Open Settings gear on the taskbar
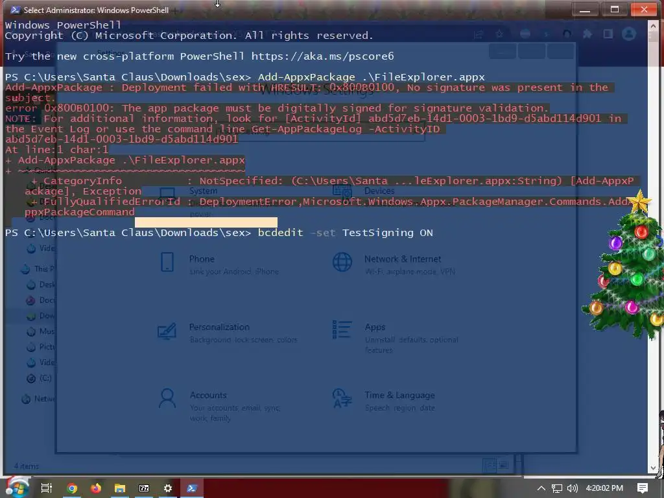The width and height of the screenshot is (664, 498). tap(168, 488)
